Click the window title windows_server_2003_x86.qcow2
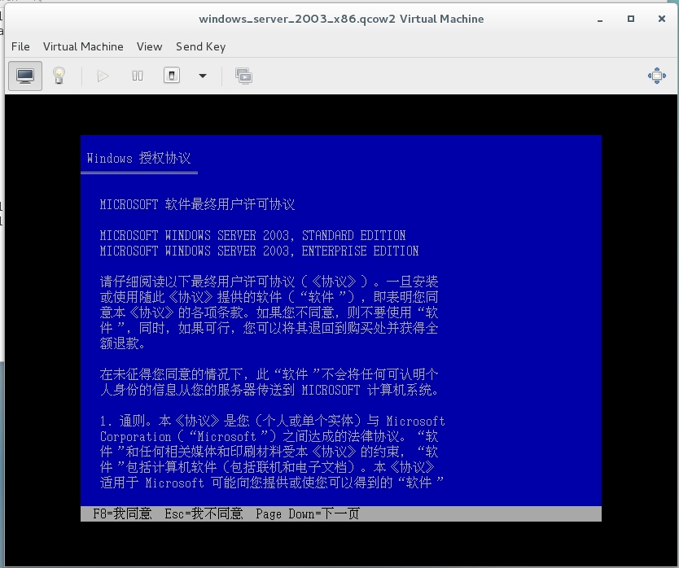Screen dimensions: 679x568 (x=341, y=19)
